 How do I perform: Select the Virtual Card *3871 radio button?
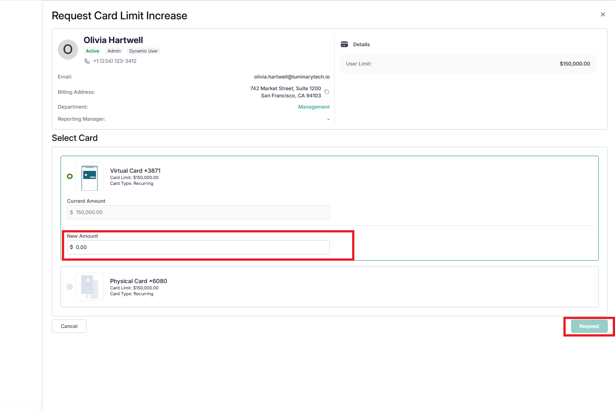click(70, 176)
